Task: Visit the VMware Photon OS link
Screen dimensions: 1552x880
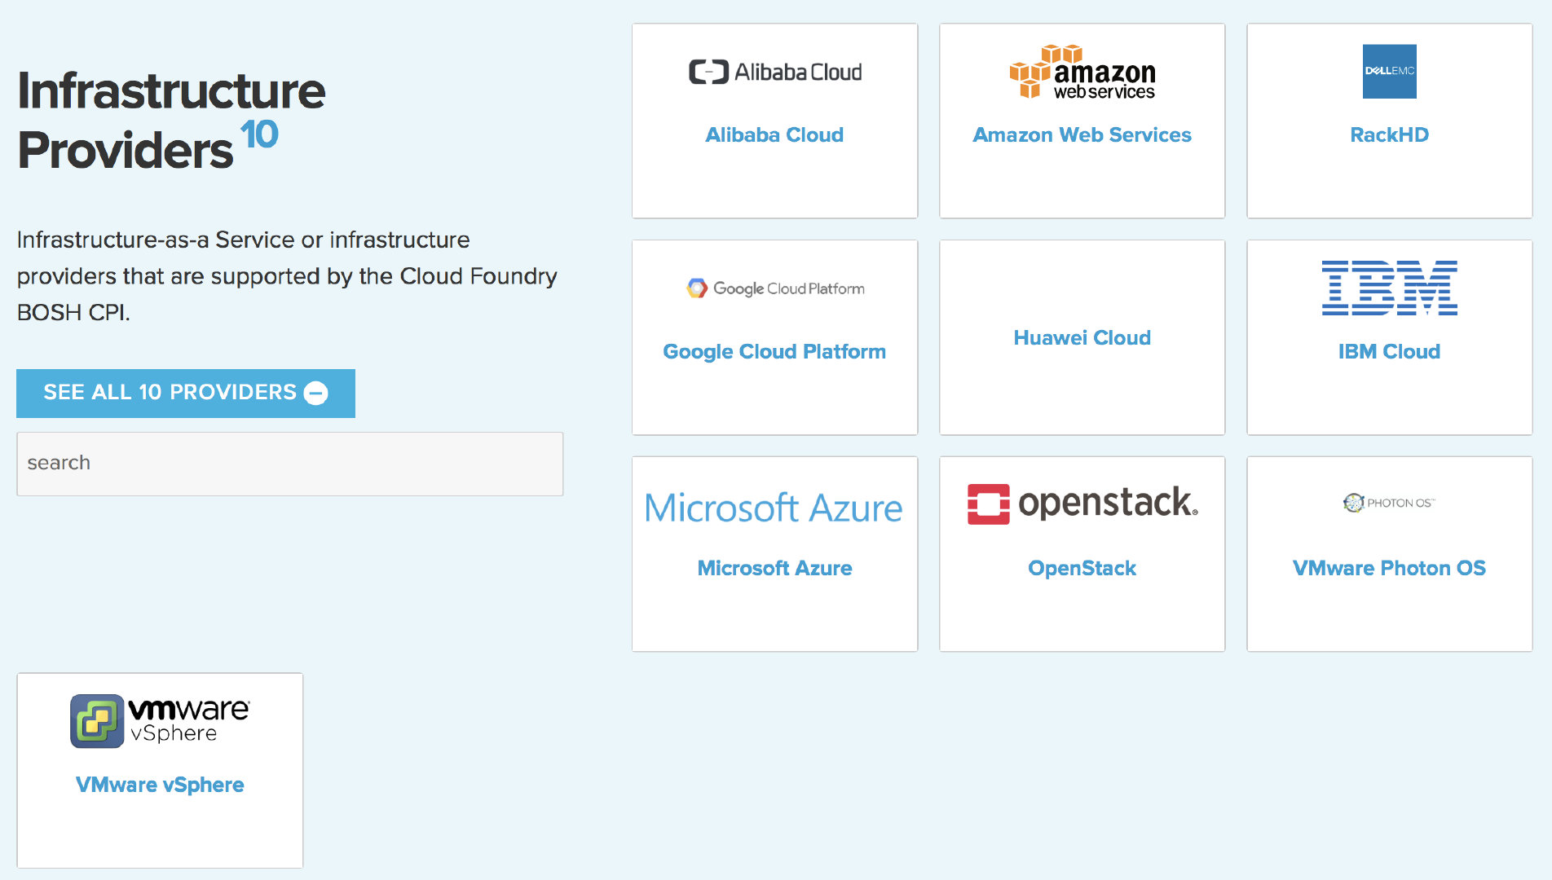Action: click(x=1389, y=569)
